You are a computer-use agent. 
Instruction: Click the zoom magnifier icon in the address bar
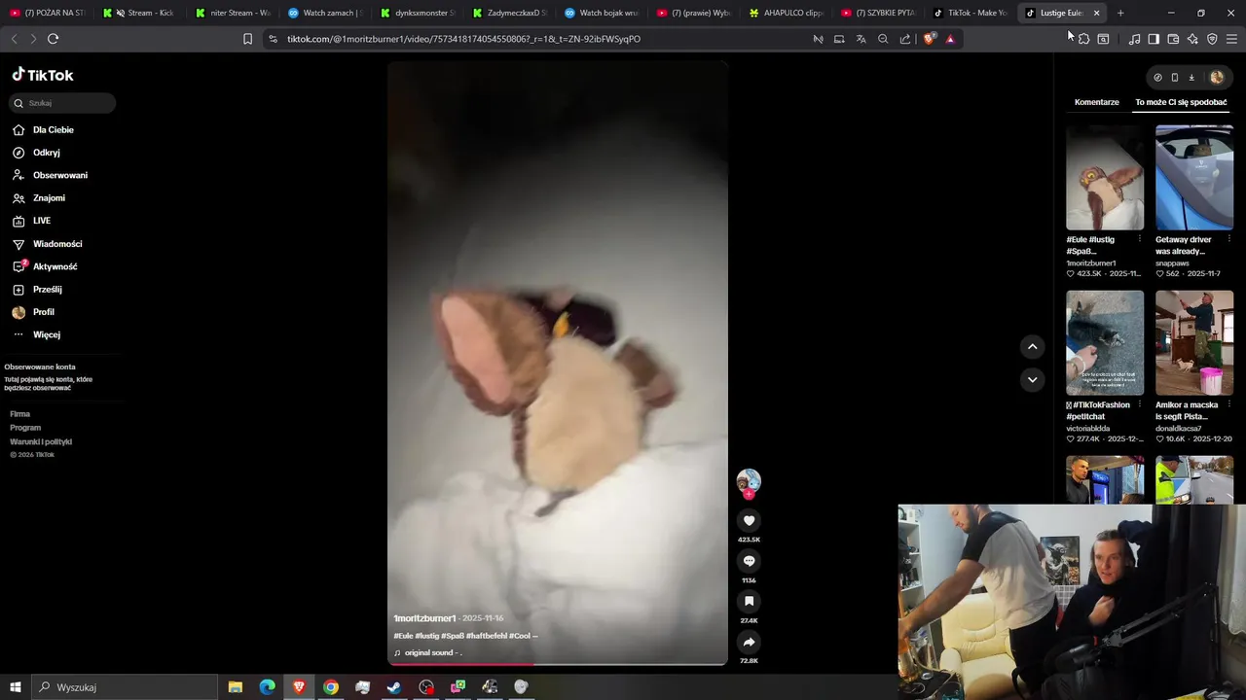click(883, 39)
